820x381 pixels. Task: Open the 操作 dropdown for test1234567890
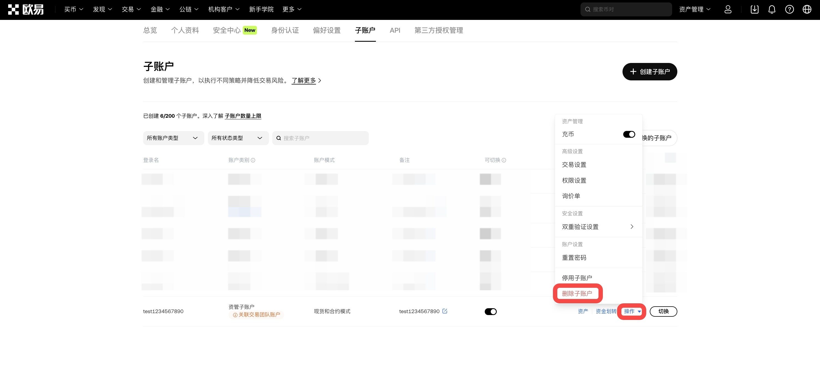coord(632,311)
